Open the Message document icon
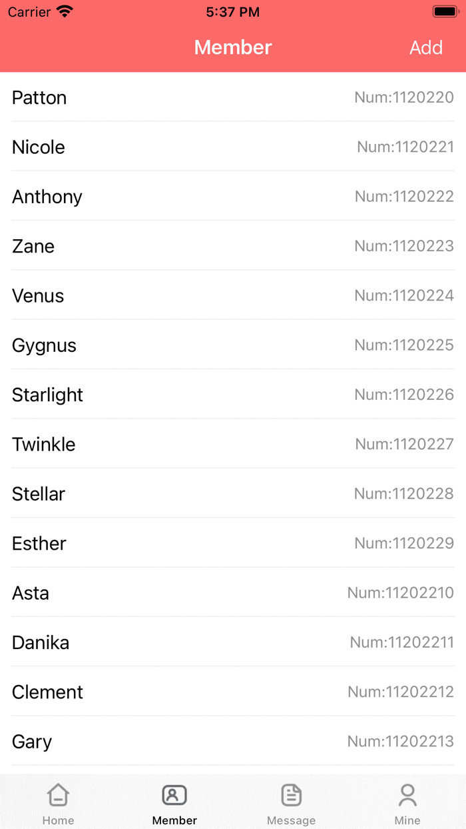Viewport: 466px width, 829px height. (x=291, y=795)
